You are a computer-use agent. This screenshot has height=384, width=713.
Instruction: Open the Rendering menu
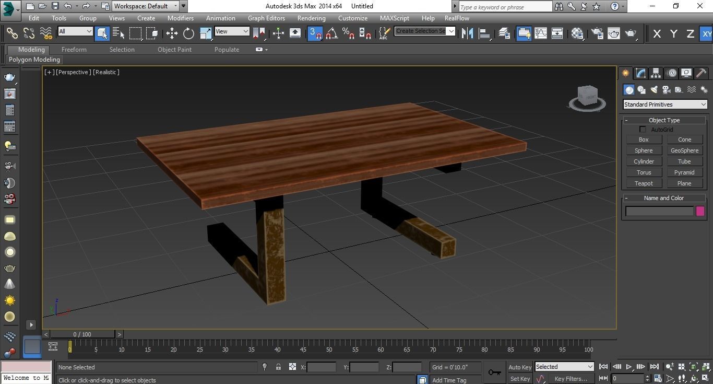(x=311, y=18)
